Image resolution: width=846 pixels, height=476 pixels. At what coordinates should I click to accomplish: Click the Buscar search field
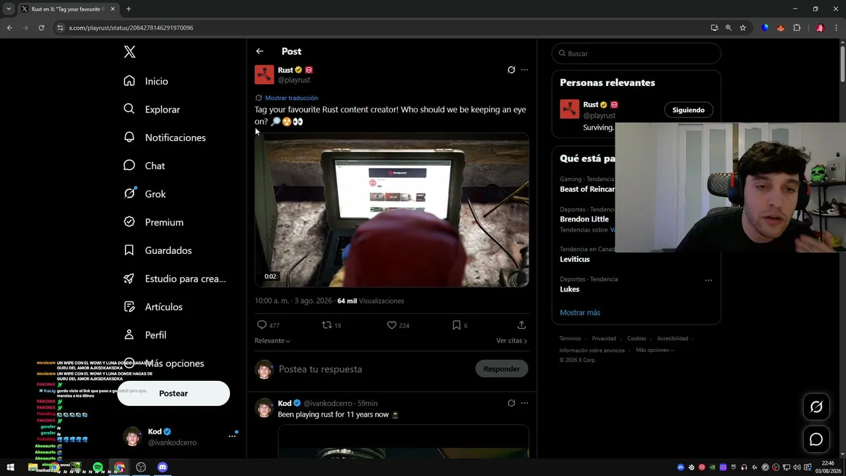click(636, 54)
